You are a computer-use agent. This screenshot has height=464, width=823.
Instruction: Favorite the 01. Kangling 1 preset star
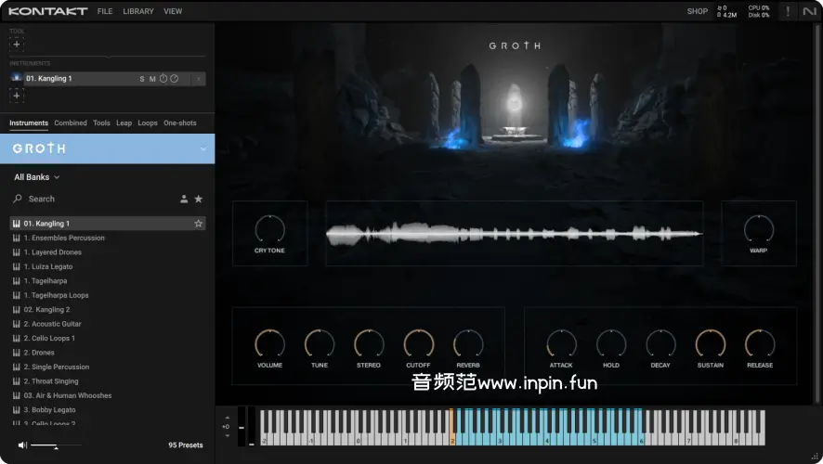pos(198,224)
